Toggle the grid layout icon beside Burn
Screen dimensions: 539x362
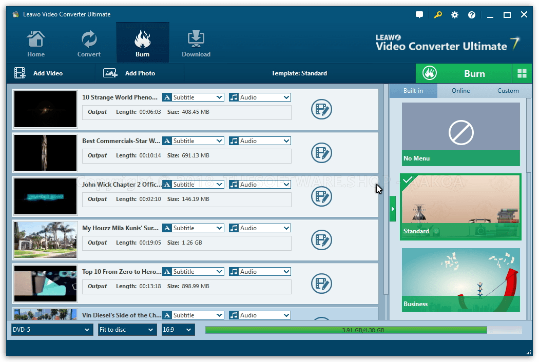522,73
